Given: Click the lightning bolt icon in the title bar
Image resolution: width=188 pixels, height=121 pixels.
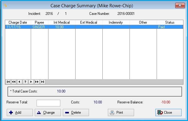Looking at the screenshot, I should (5, 5).
